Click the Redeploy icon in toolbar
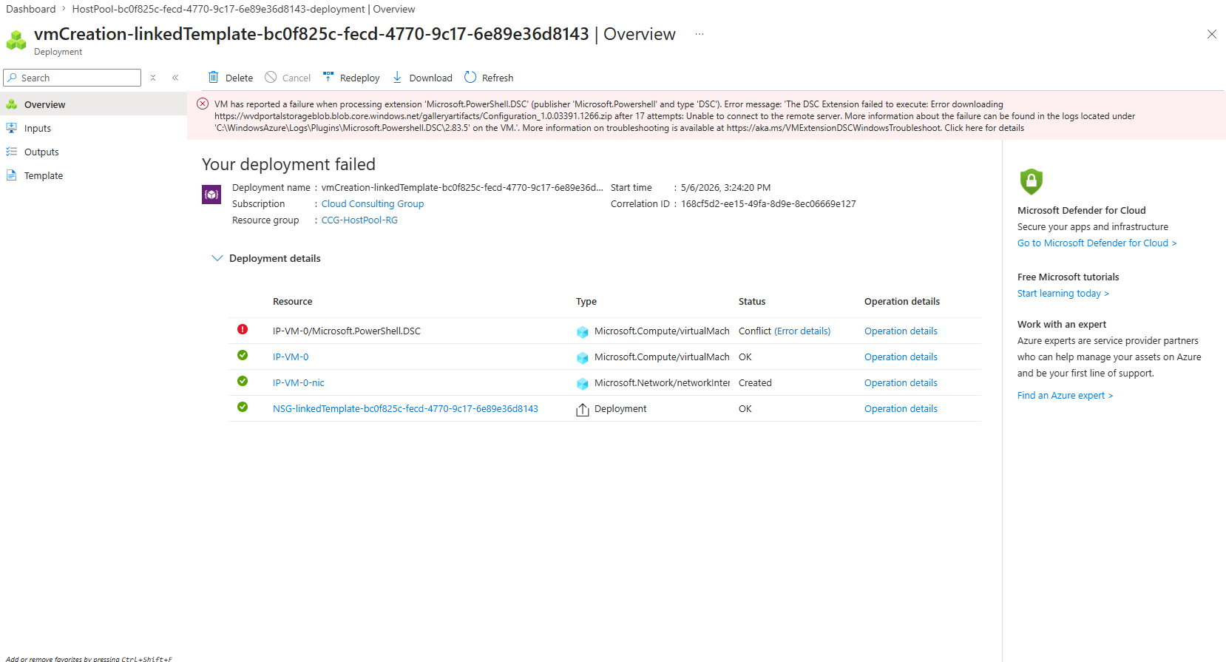The height and width of the screenshot is (662, 1226). 328,77
